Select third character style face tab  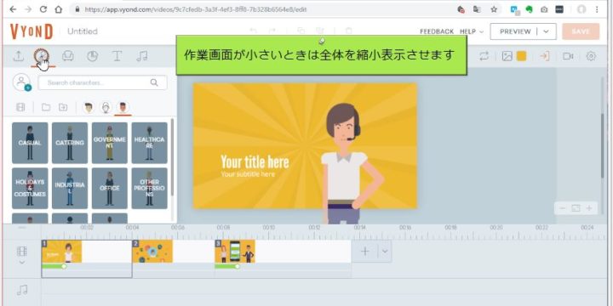pyautogui.click(x=123, y=107)
